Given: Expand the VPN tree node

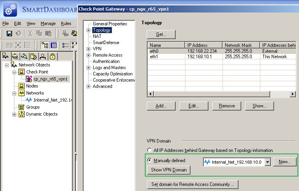Looking at the screenshot, I should 88,49.
